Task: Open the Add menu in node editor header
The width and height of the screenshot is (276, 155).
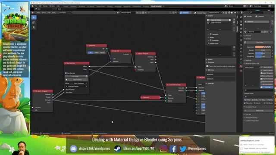Action: pos(49,12)
